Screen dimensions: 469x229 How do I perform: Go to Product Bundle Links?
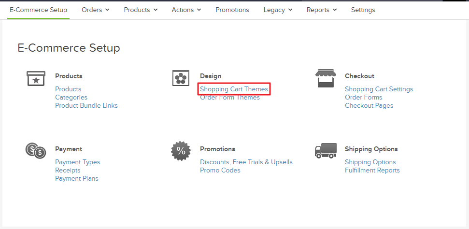point(86,105)
